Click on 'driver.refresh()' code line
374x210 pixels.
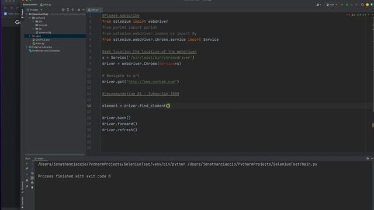(119, 129)
